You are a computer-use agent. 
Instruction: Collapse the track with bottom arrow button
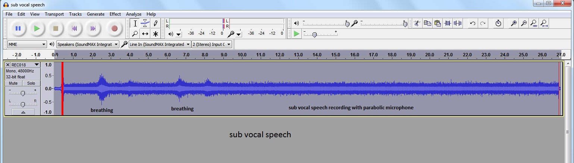tap(23, 112)
